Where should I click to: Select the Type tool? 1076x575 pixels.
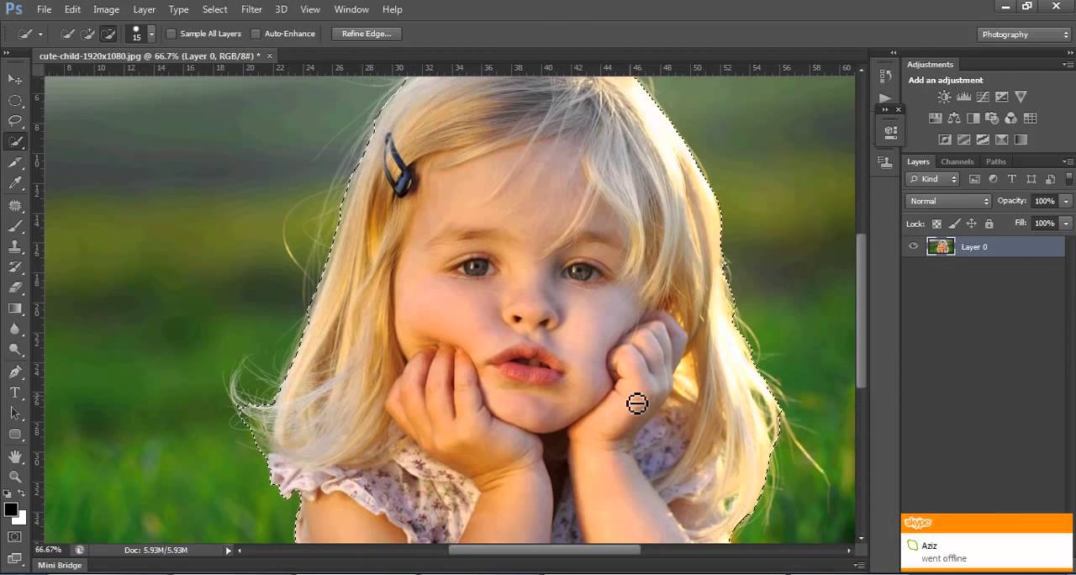[x=15, y=393]
